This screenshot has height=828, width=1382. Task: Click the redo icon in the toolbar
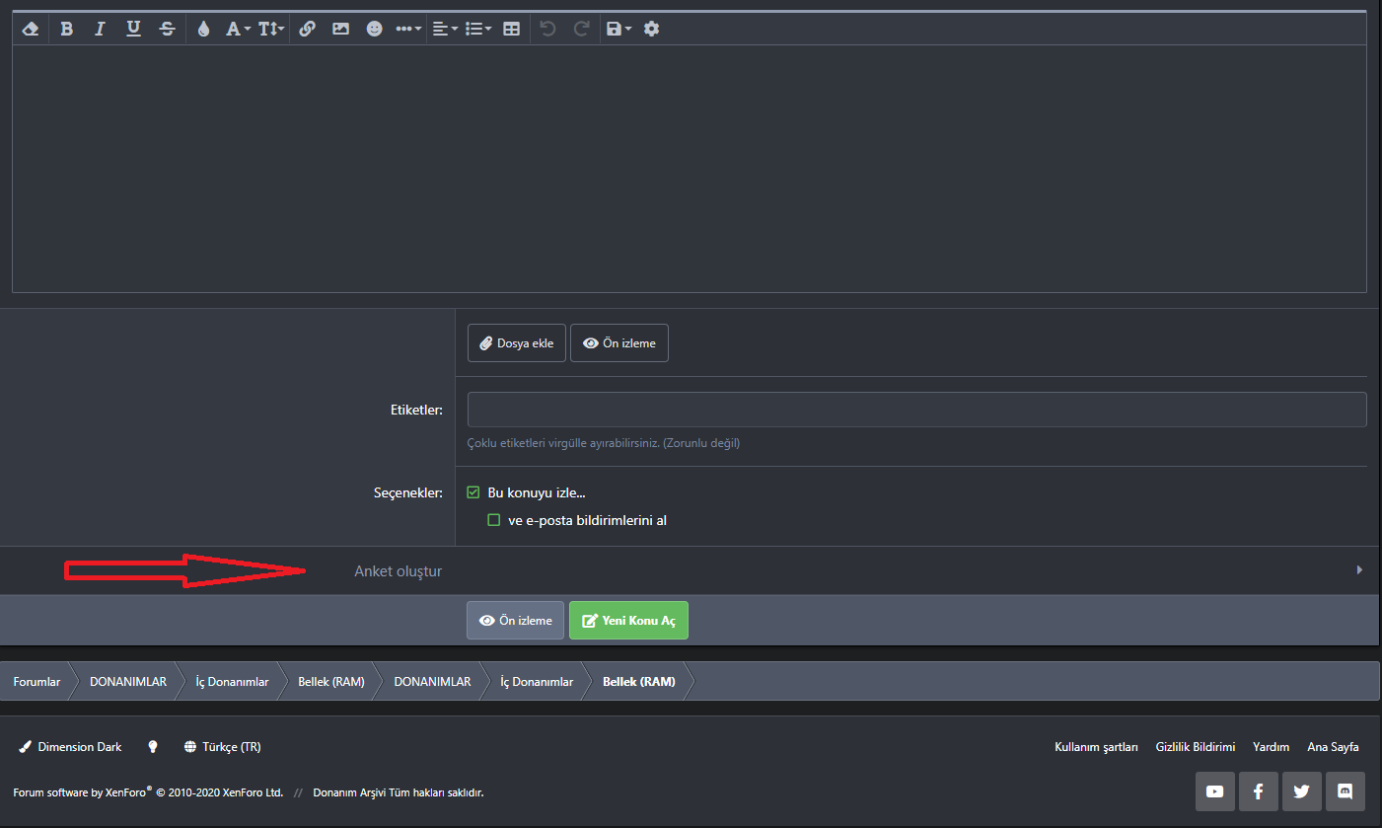pos(581,29)
